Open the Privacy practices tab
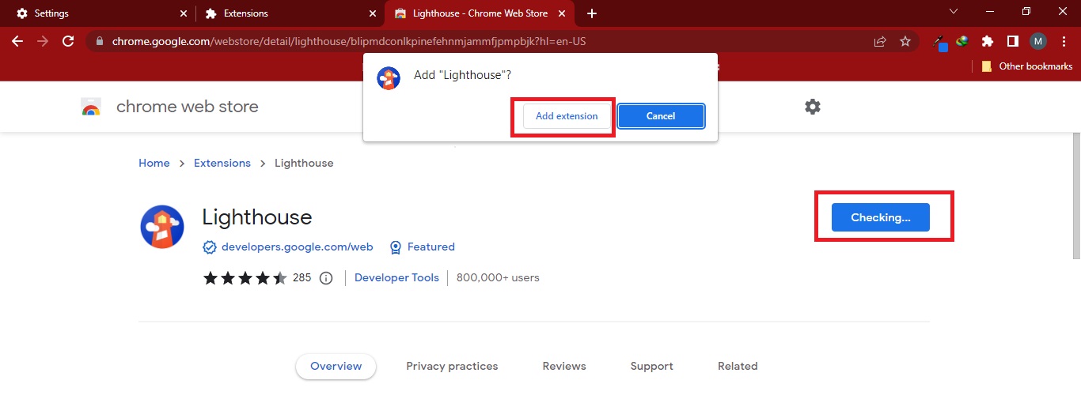 (452, 366)
